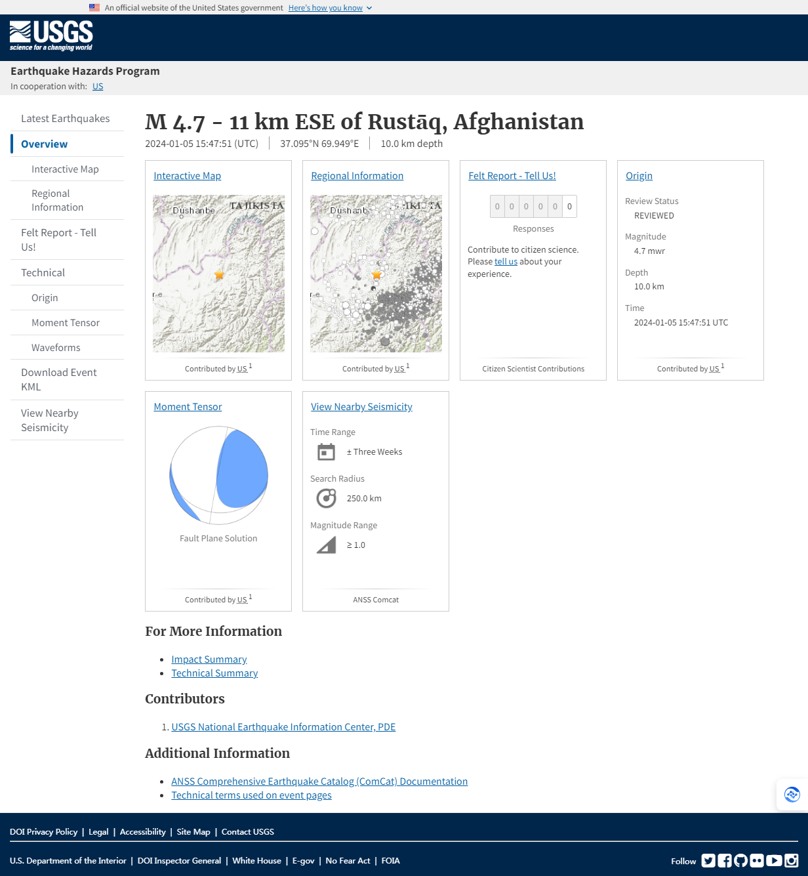Click the Magnitude Range triangle icon
The height and width of the screenshot is (876, 808).
(x=326, y=545)
